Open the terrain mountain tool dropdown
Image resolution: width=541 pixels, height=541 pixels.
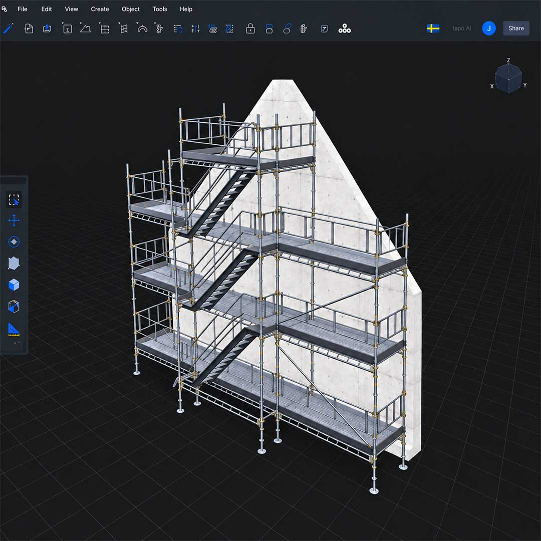[x=85, y=29]
